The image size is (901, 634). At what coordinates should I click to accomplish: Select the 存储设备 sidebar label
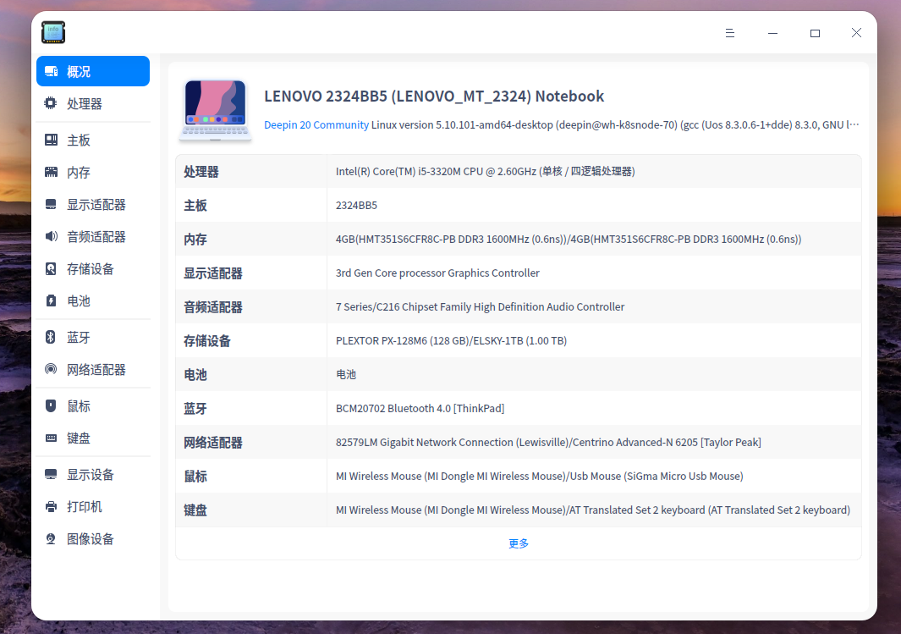coord(91,268)
